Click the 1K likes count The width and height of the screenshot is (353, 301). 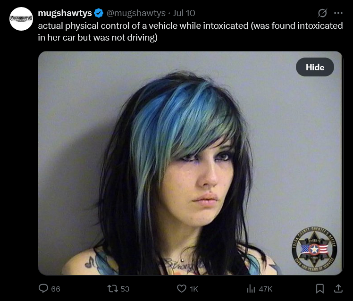pos(194,289)
